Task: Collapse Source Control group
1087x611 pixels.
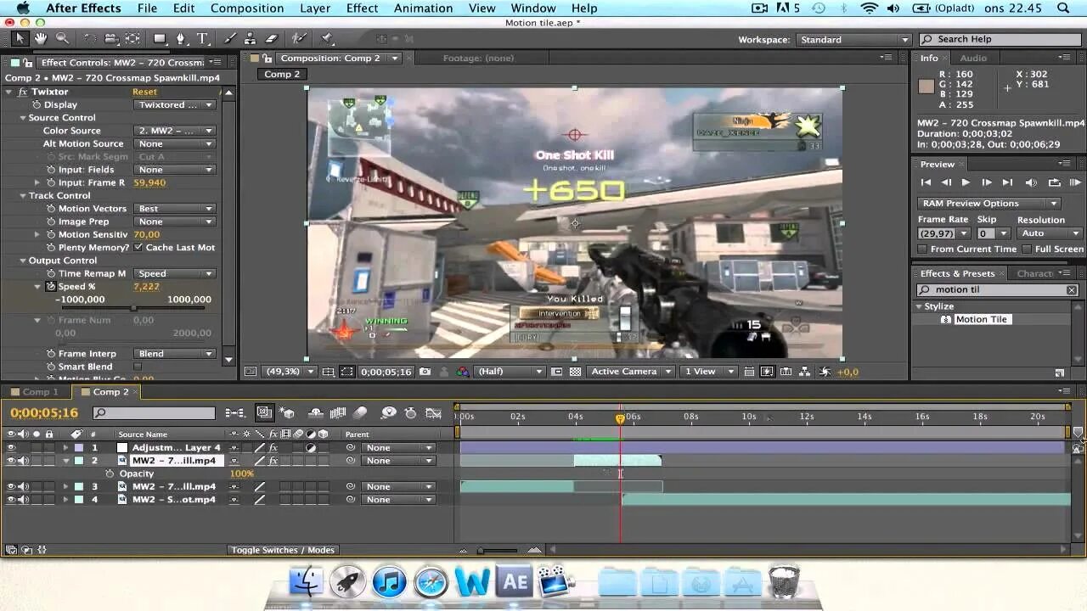Action: point(23,118)
